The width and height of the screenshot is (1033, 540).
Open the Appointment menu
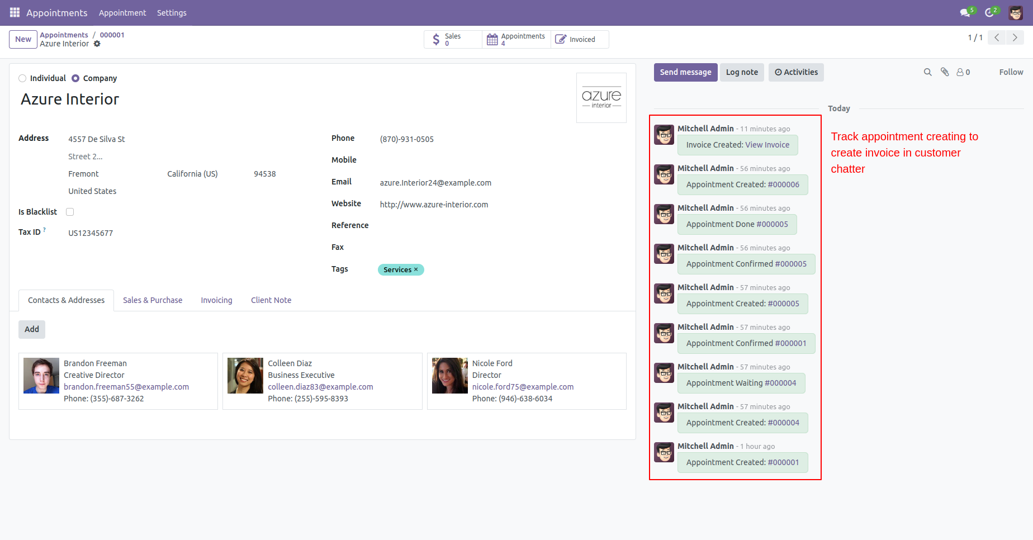tap(122, 12)
